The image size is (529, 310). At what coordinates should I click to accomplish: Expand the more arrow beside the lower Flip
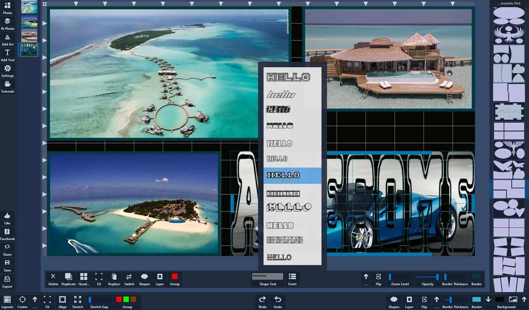click(x=437, y=299)
